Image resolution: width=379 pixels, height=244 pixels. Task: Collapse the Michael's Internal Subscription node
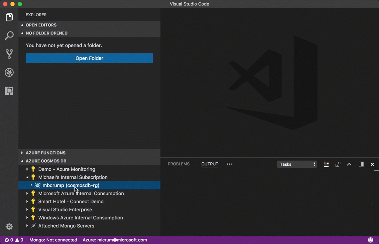(x=27, y=177)
